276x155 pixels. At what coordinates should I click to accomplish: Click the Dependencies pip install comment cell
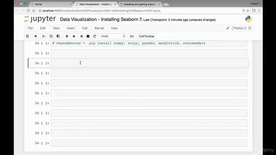point(149,43)
